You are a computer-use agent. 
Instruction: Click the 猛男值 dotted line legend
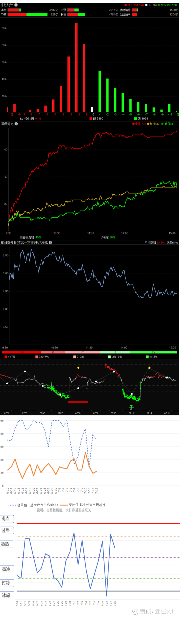pyautogui.click(x=33, y=505)
